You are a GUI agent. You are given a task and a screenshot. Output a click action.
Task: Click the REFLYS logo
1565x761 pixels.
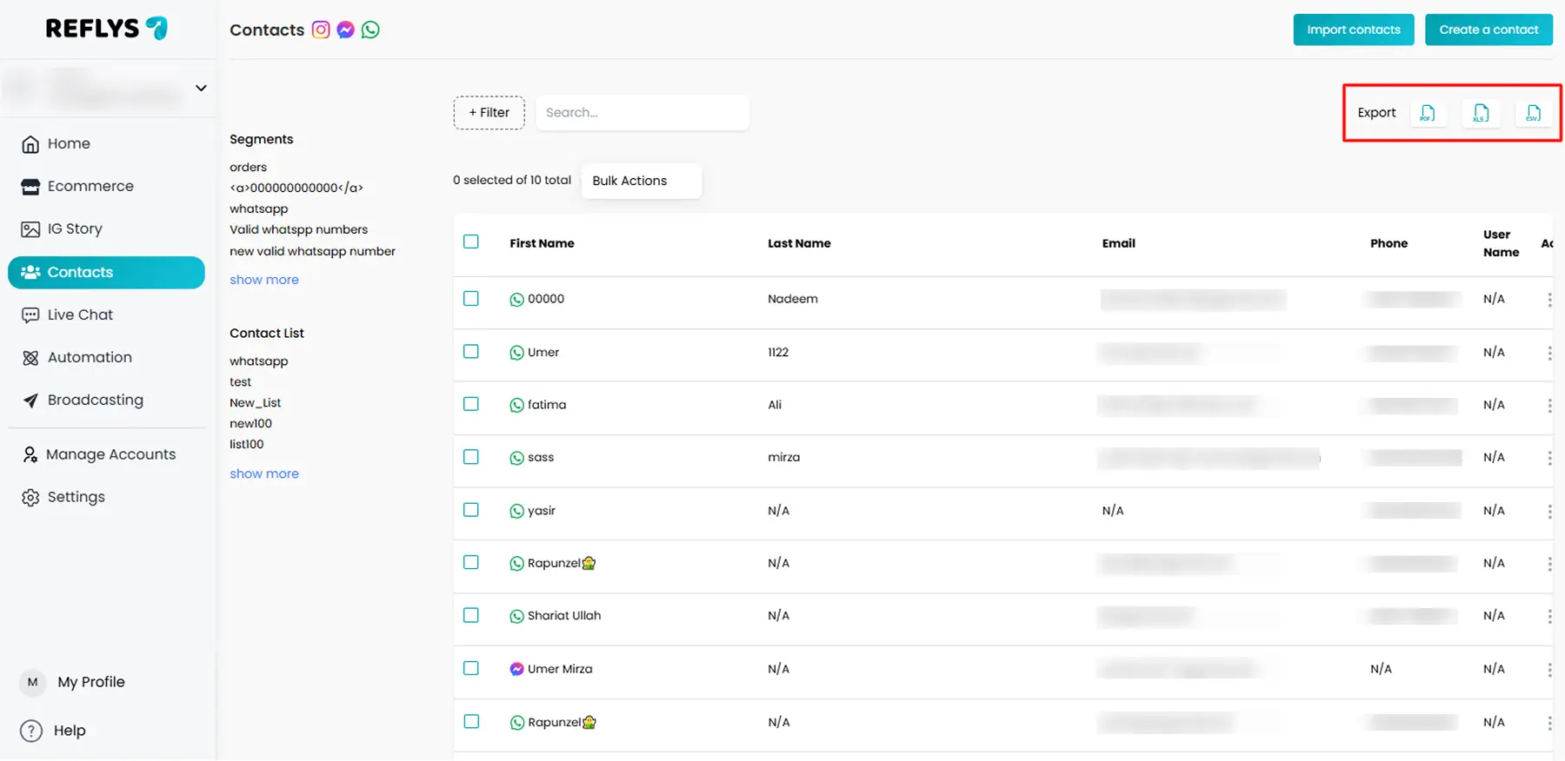pyautogui.click(x=106, y=29)
